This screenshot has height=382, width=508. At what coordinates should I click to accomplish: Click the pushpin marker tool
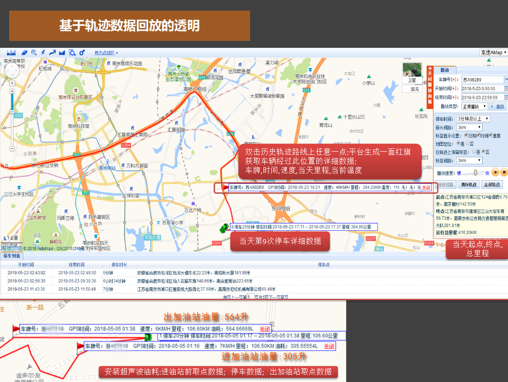pos(43,52)
